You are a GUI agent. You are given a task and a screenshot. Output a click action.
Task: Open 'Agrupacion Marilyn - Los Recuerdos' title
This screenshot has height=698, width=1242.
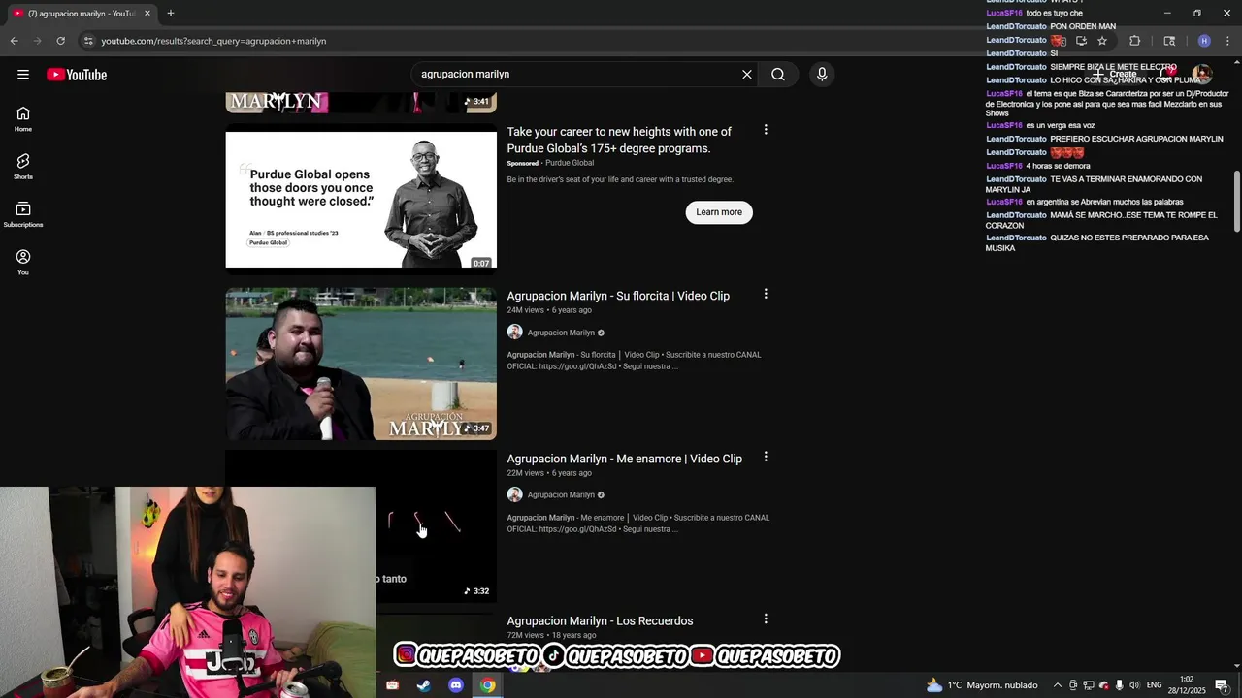click(600, 620)
